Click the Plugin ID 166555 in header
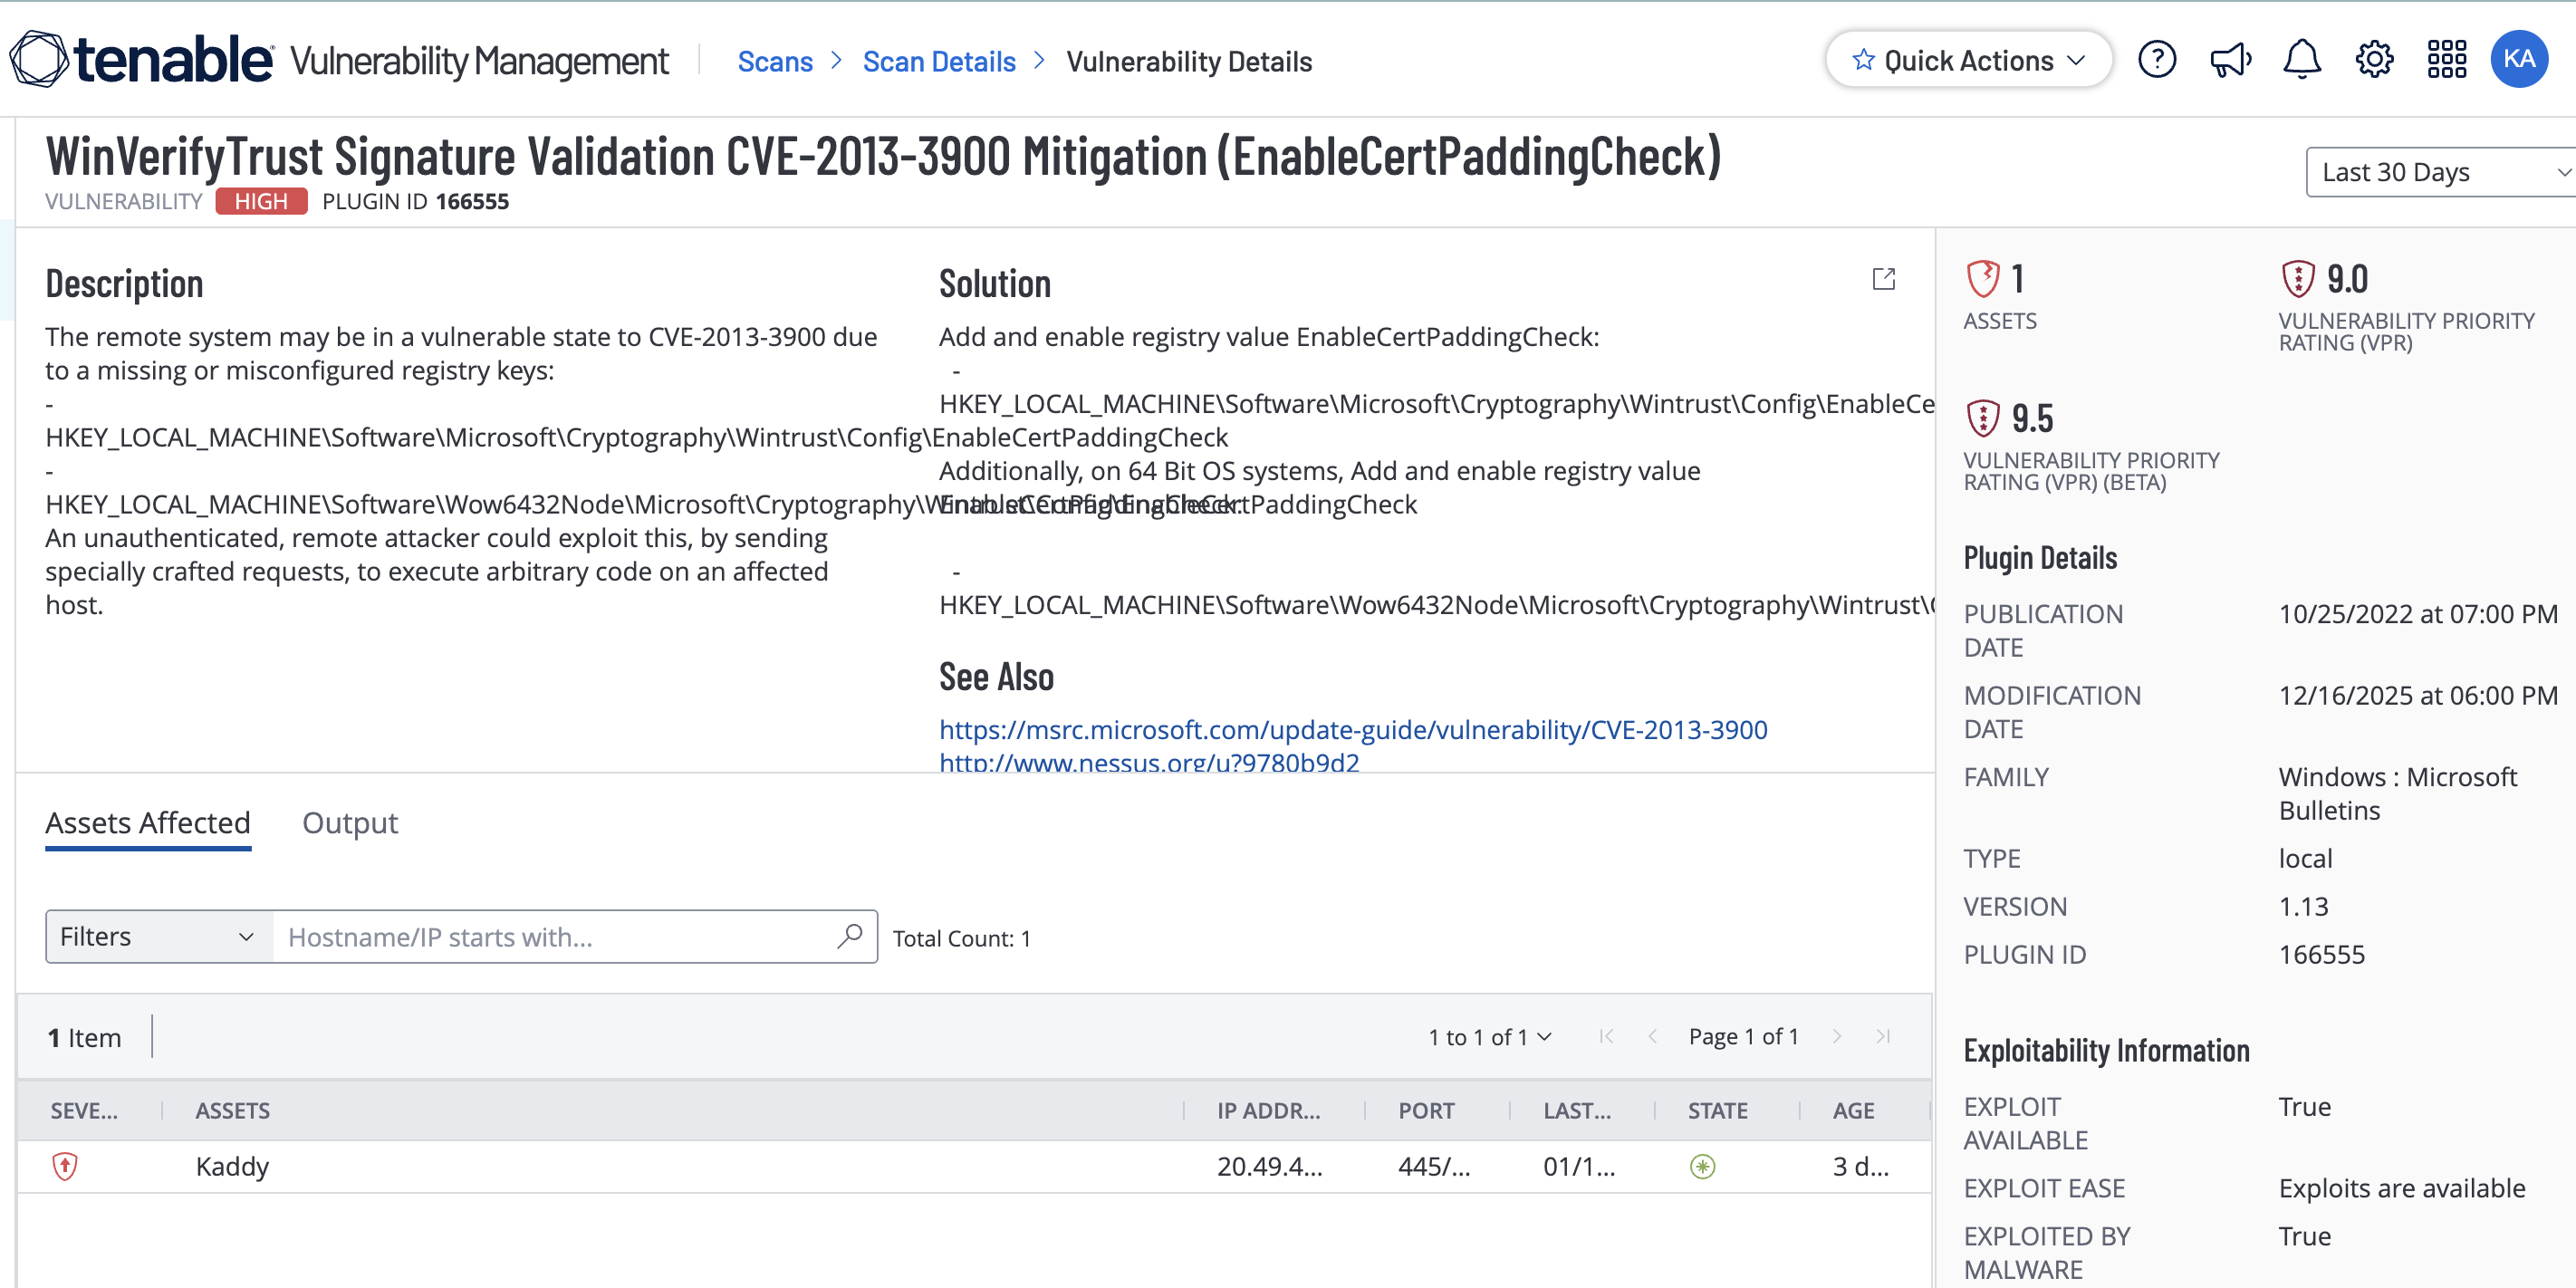The image size is (2576, 1288). (x=415, y=201)
